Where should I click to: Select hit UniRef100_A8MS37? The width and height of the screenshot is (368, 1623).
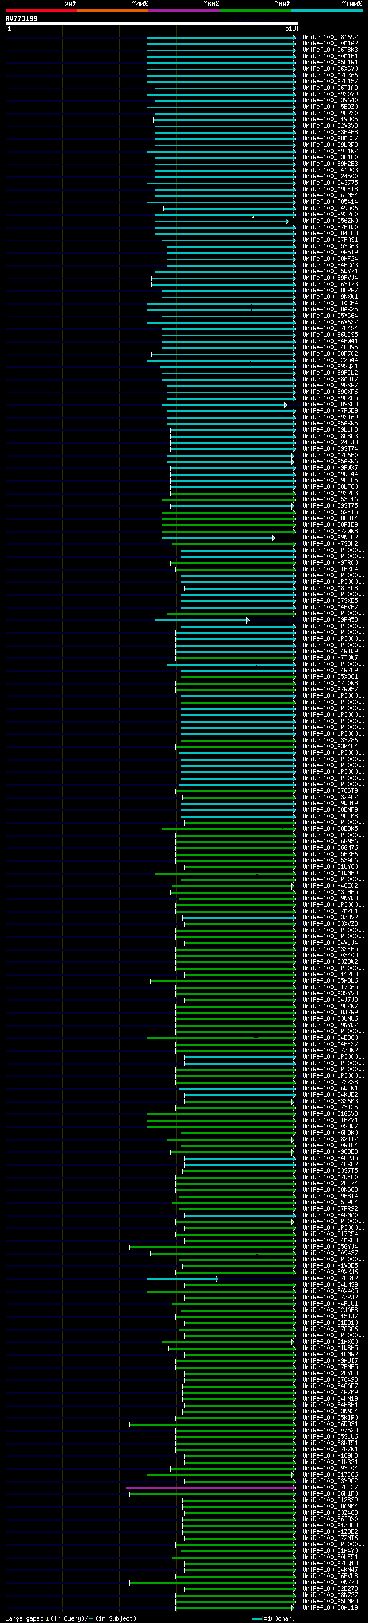click(329, 138)
